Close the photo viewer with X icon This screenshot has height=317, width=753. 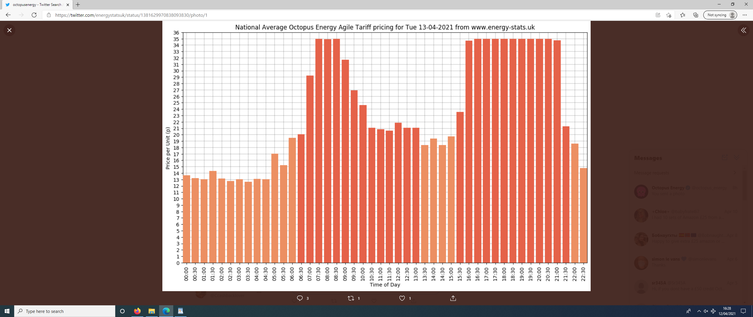9,30
